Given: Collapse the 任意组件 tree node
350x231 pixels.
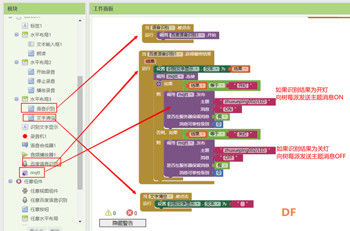Looking at the screenshot, I should pos(10,181).
